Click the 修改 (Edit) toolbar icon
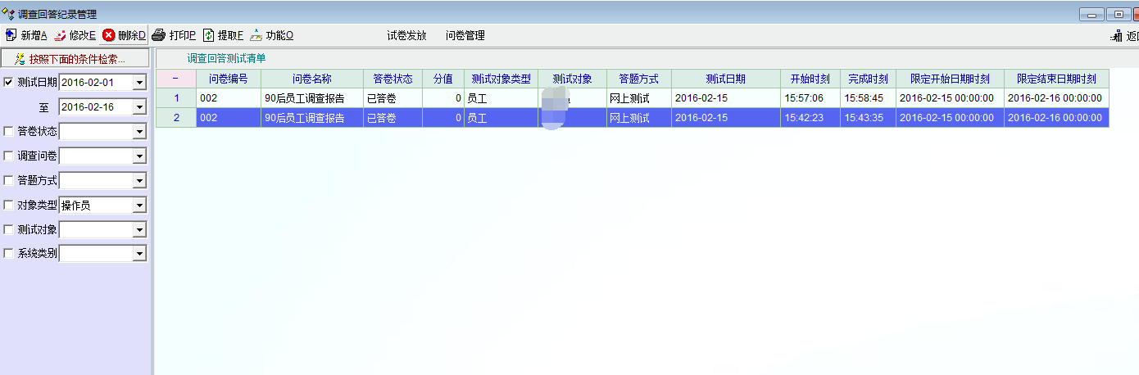1139x375 pixels. 60,35
